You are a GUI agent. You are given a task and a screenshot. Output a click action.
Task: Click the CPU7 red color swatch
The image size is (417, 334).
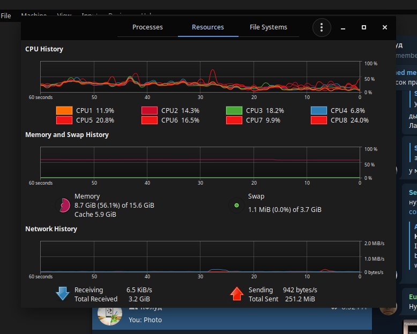pyautogui.click(x=234, y=120)
